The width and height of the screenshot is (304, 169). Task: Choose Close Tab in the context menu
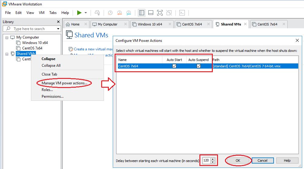pos(49,74)
